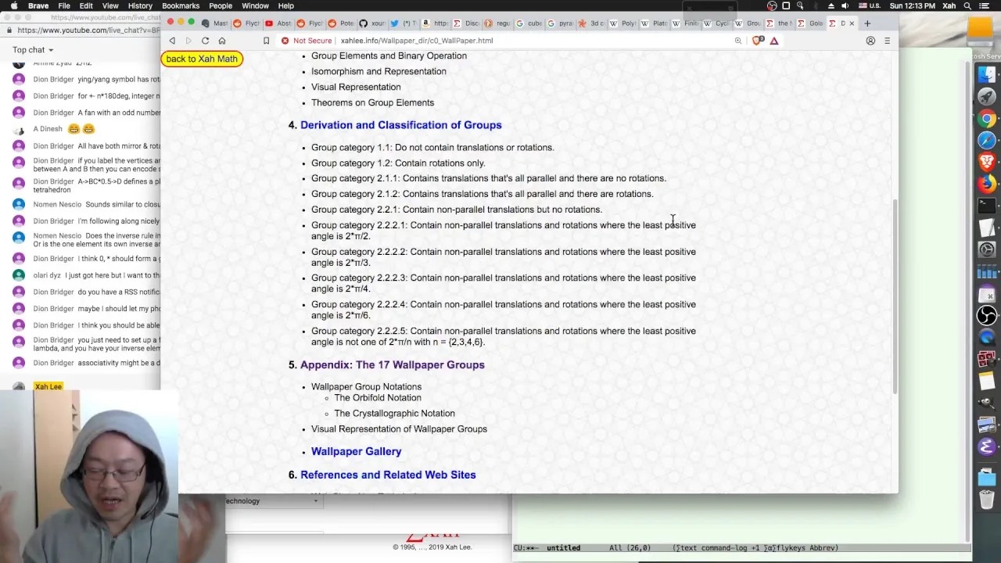
Task: Click the browser forward arrow
Action: click(x=188, y=41)
